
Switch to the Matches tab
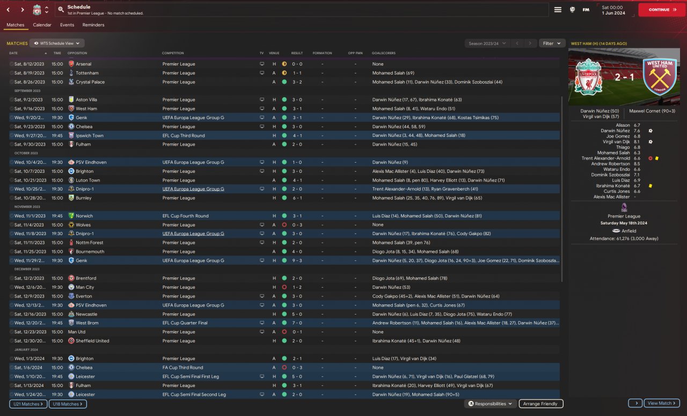[15, 25]
